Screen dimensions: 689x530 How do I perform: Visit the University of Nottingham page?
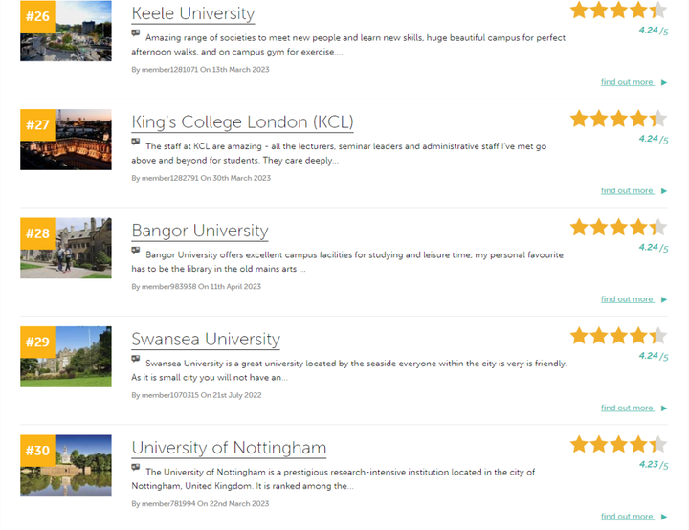coord(229,449)
